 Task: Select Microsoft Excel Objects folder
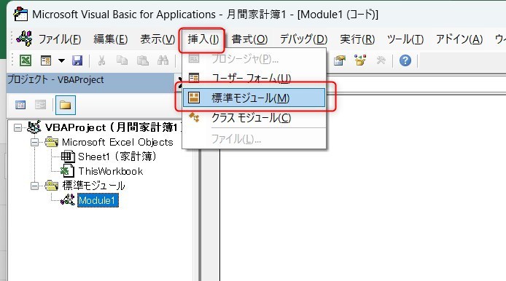[117, 142]
